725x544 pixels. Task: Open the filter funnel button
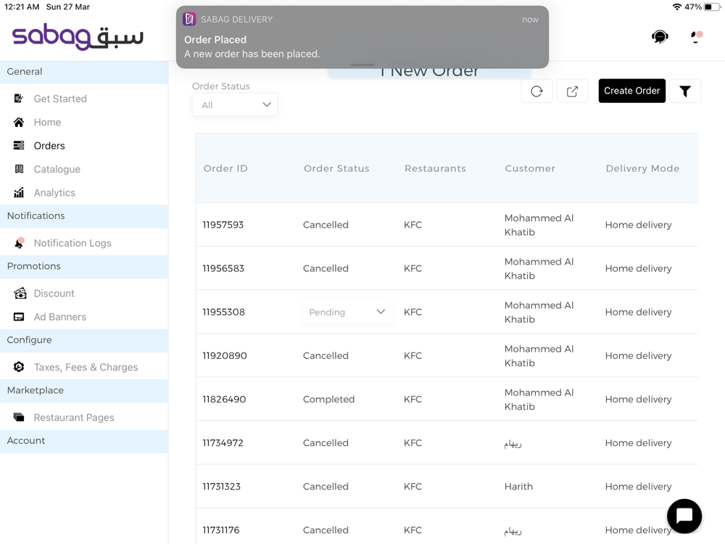[x=685, y=91]
